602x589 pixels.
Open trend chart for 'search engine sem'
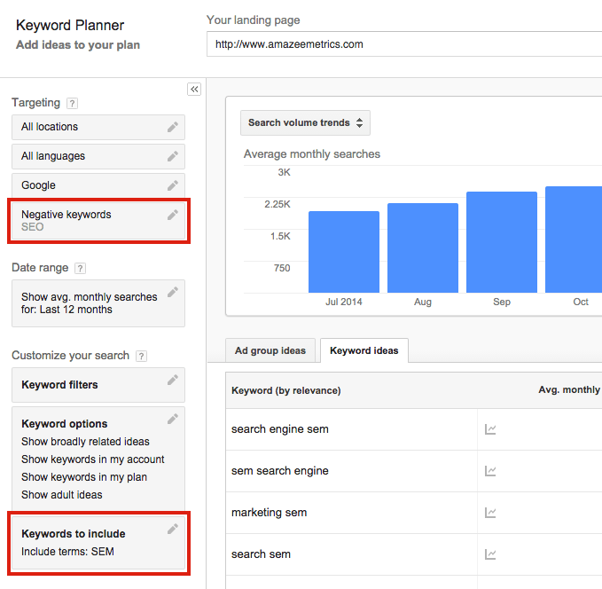pyautogui.click(x=490, y=429)
